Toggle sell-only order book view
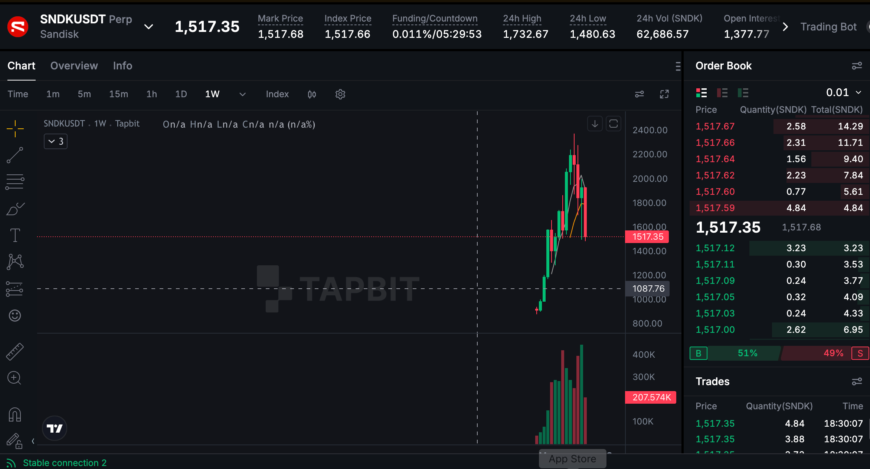Image resolution: width=870 pixels, height=469 pixels. 722,92
